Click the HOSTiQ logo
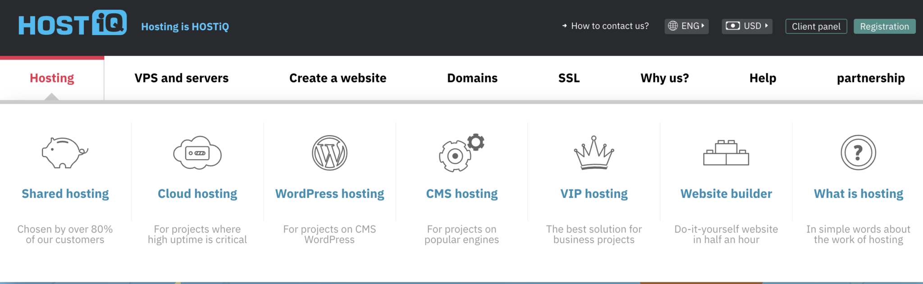 pyautogui.click(x=72, y=23)
